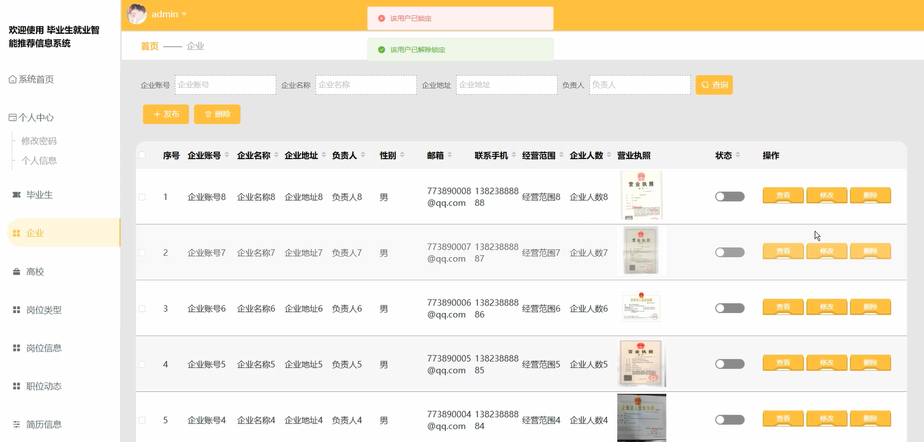Click sort arrows on 联系手机 column
This screenshot has height=442, width=924.
(514, 155)
